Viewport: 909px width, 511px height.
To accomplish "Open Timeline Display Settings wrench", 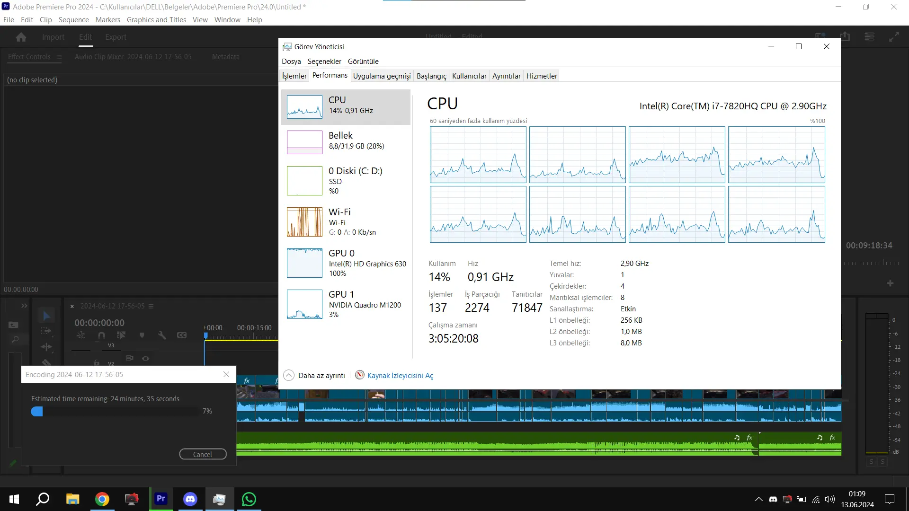I will click(162, 335).
